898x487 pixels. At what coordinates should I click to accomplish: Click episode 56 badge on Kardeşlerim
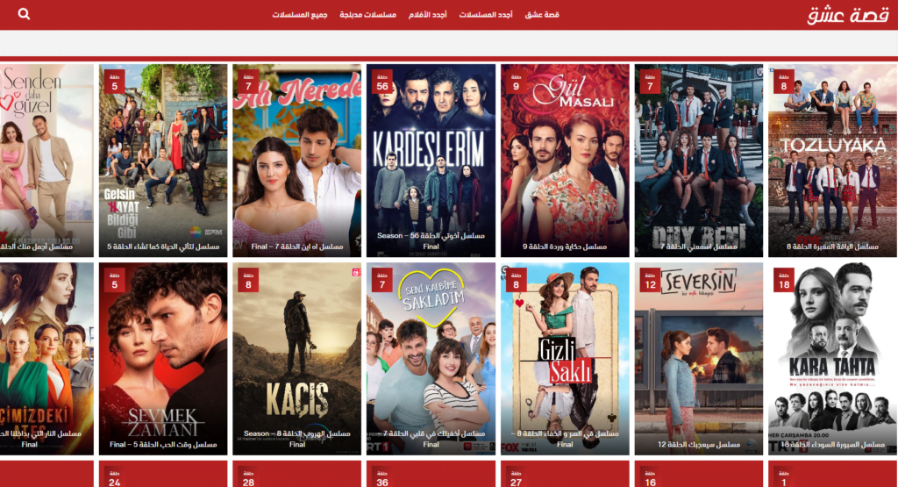click(381, 82)
